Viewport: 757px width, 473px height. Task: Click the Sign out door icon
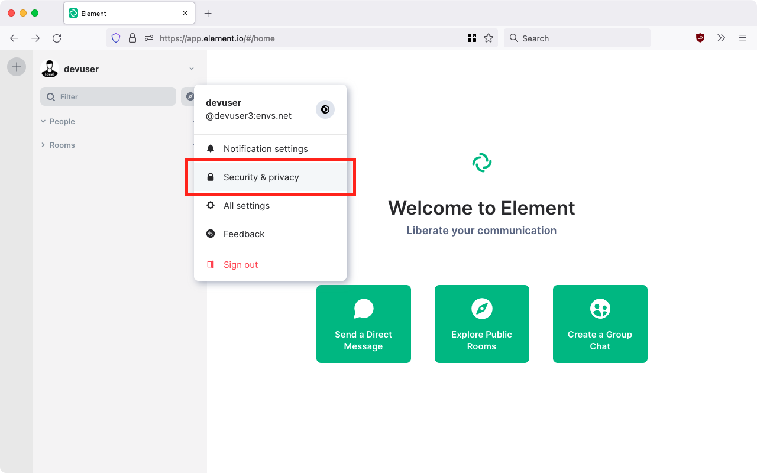(211, 265)
